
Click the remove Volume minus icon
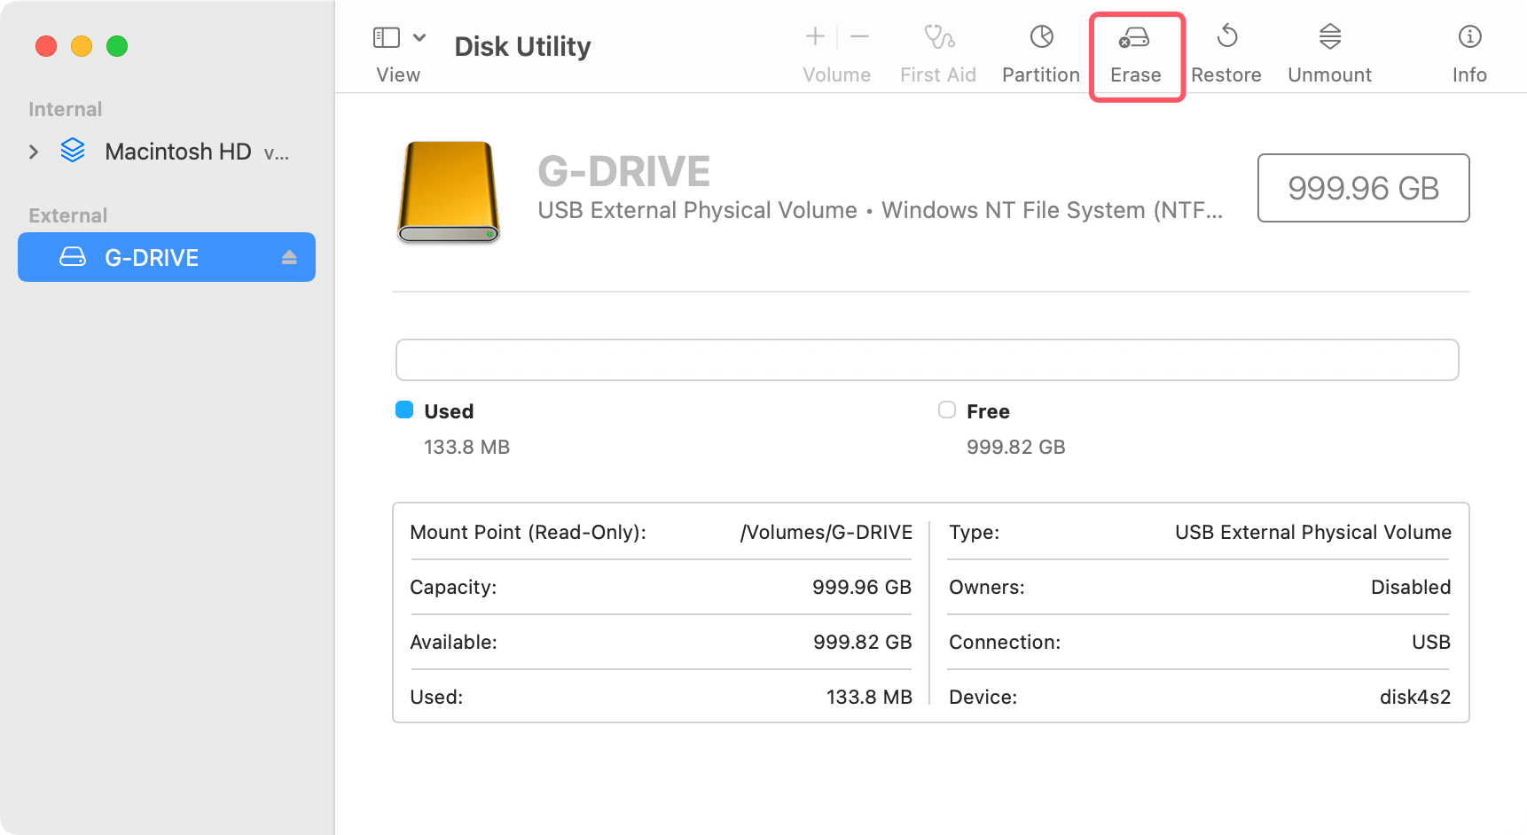click(x=857, y=35)
